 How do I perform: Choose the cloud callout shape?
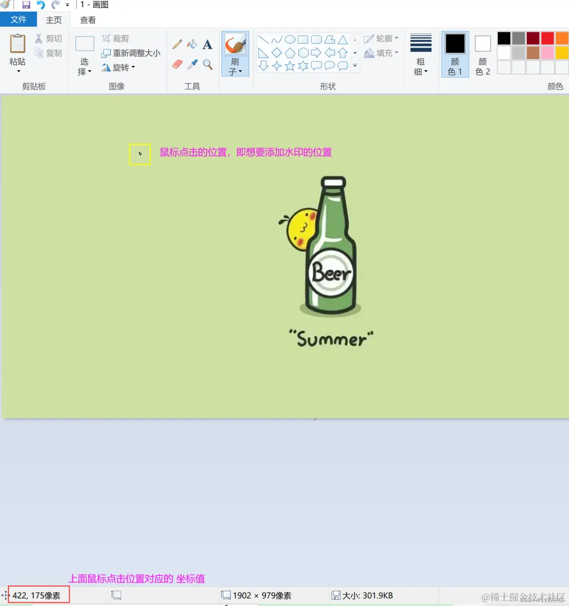[x=343, y=66]
